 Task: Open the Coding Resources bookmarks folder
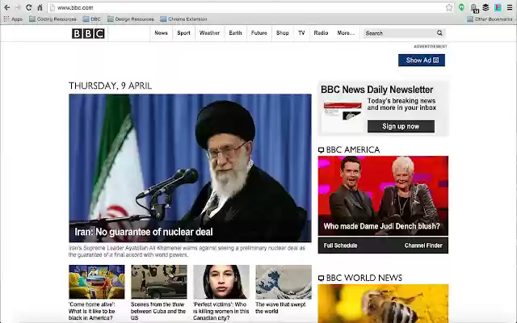coord(53,19)
